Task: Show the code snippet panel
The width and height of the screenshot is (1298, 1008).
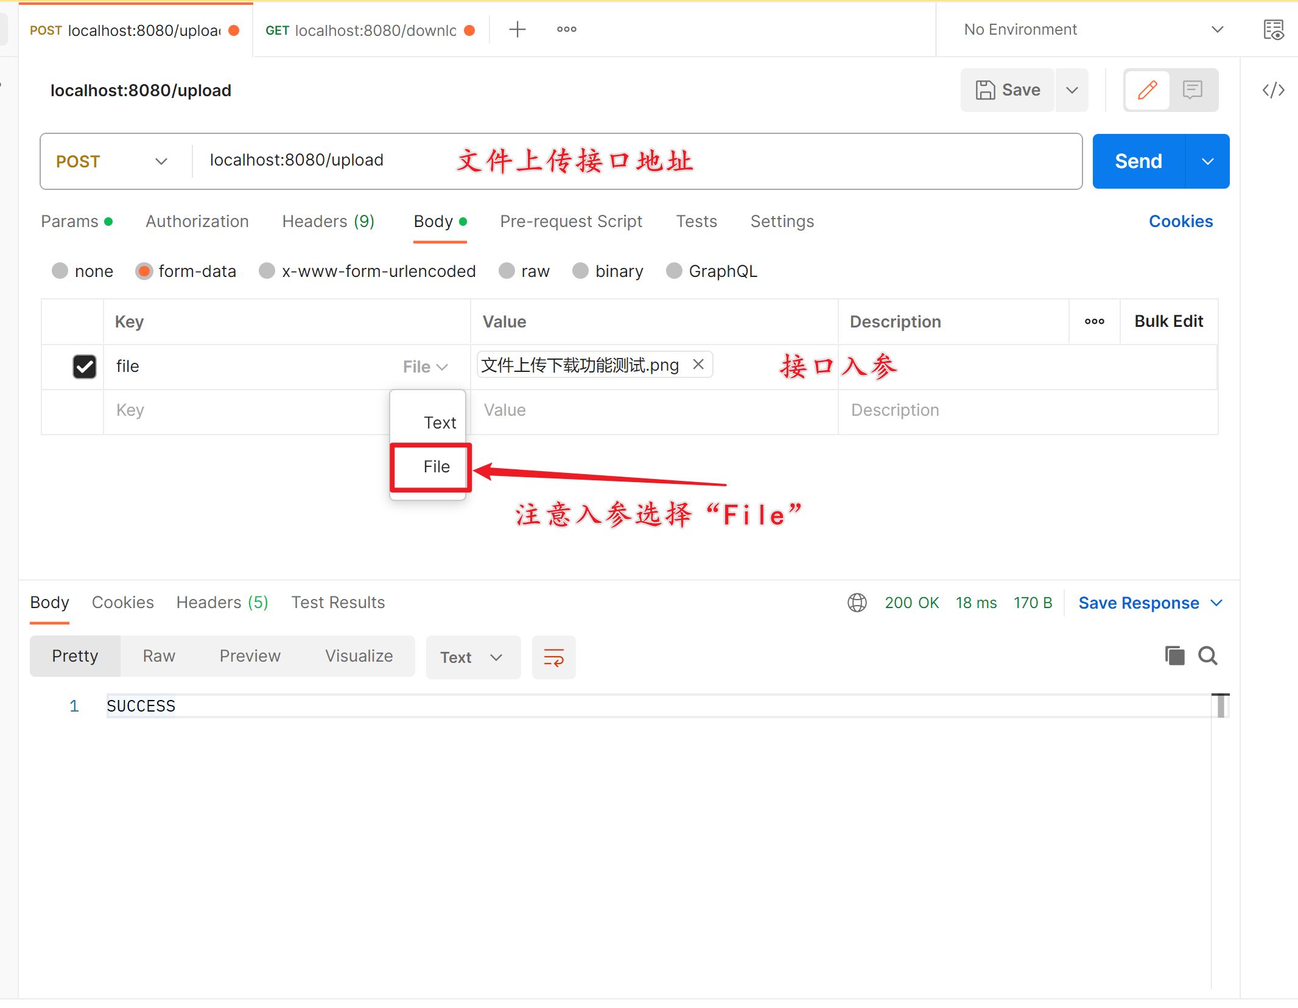Action: coord(1273,90)
